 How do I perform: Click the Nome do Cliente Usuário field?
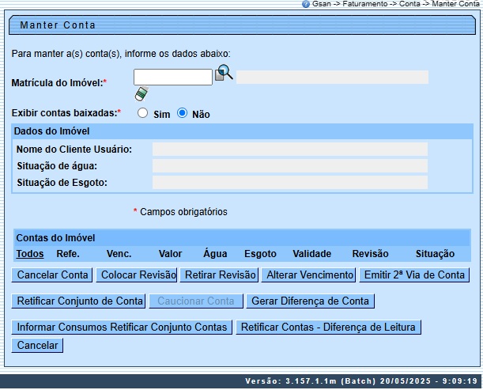click(289, 149)
